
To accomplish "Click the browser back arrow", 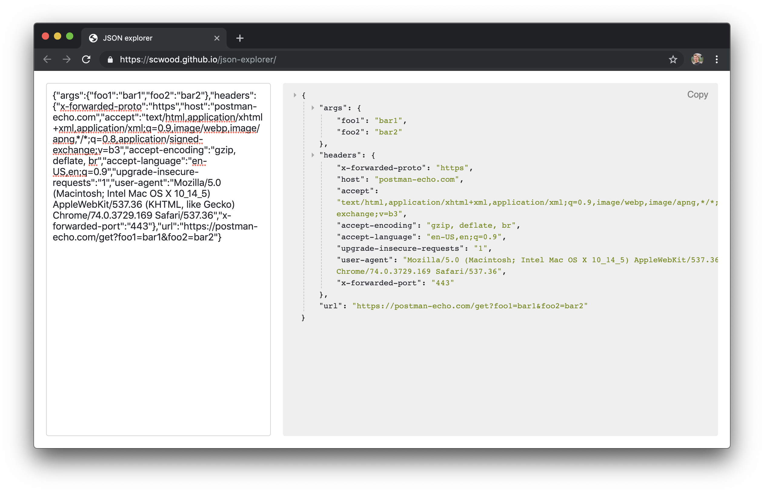I will [x=47, y=60].
